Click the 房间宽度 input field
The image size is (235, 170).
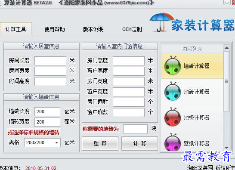(50, 71)
